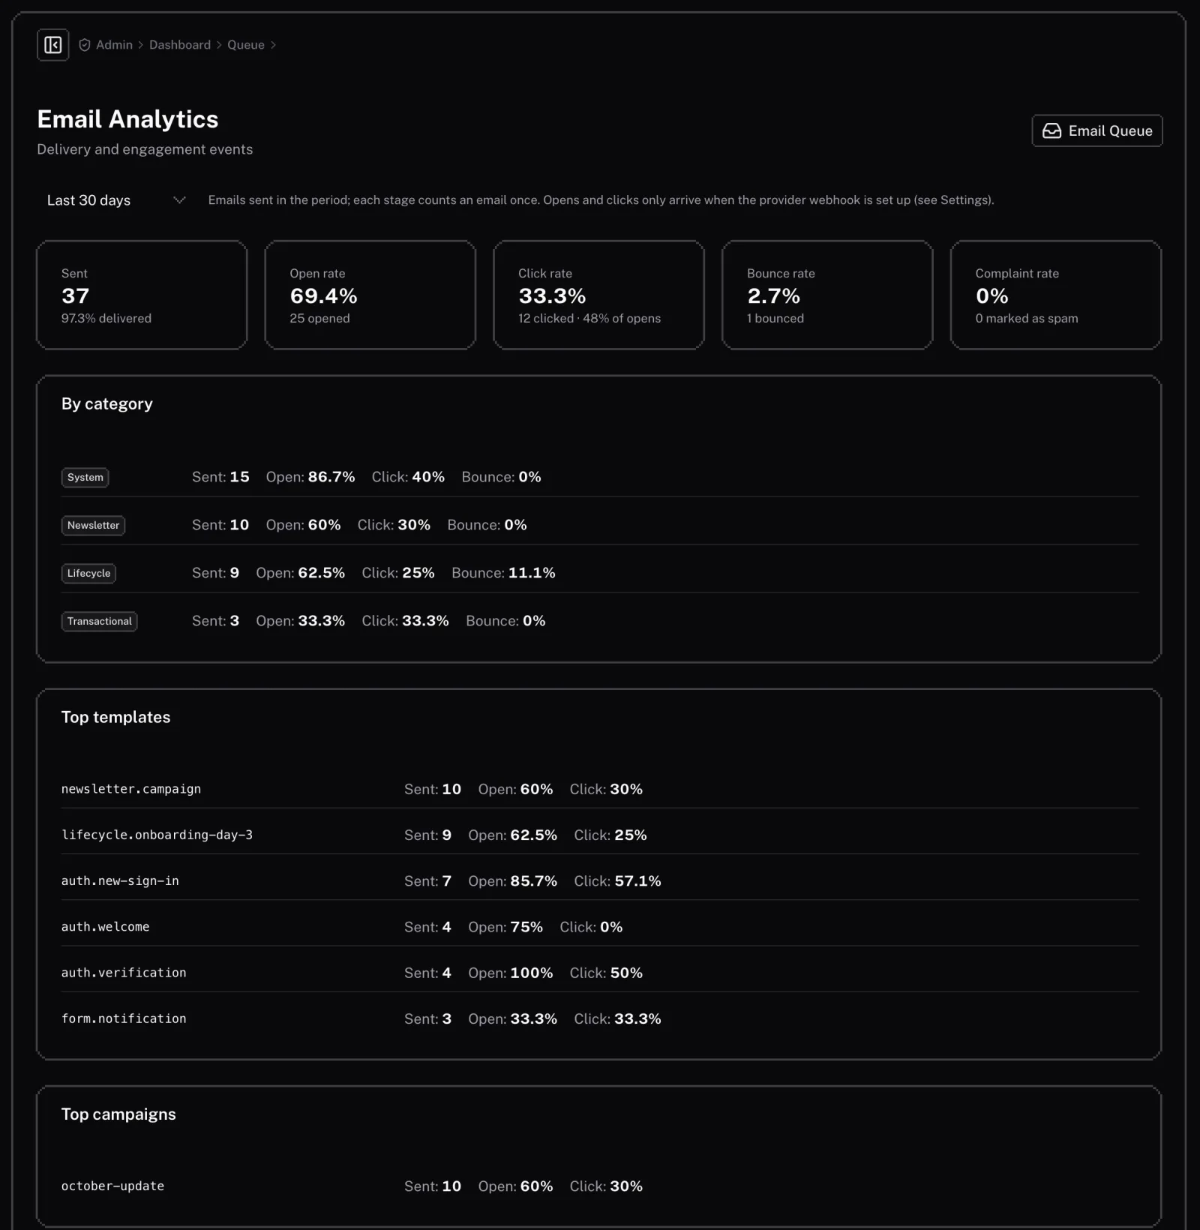Go to Dashboard breadcrumb

(x=180, y=45)
